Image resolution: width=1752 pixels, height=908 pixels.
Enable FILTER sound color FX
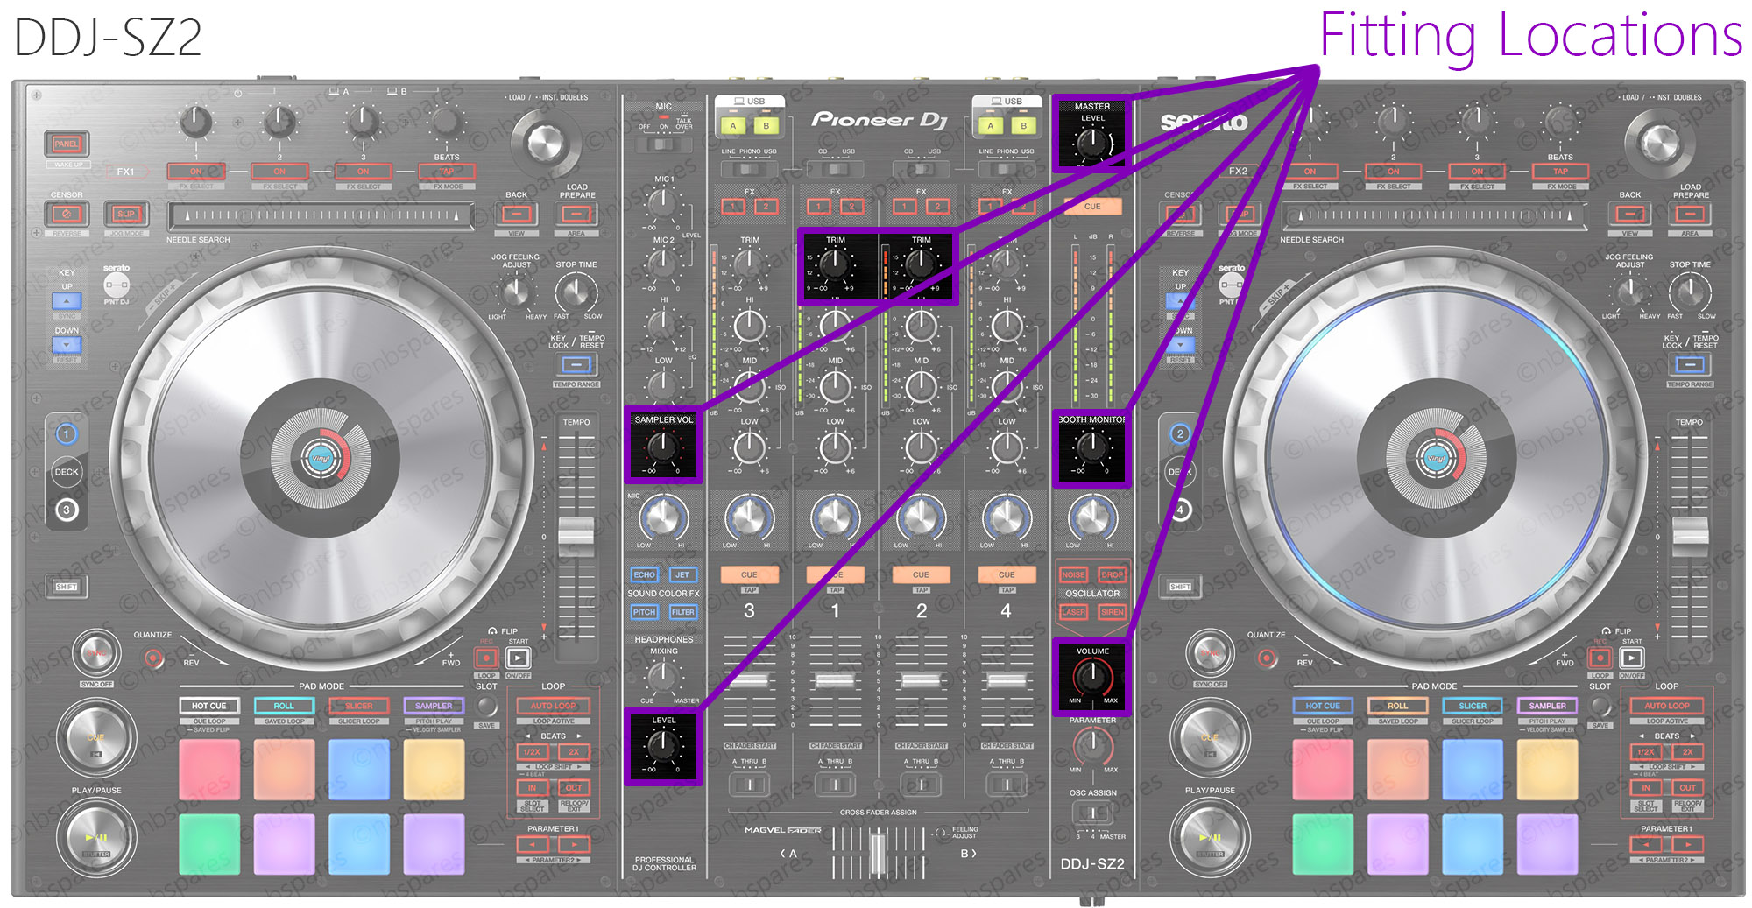tap(682, 612)
